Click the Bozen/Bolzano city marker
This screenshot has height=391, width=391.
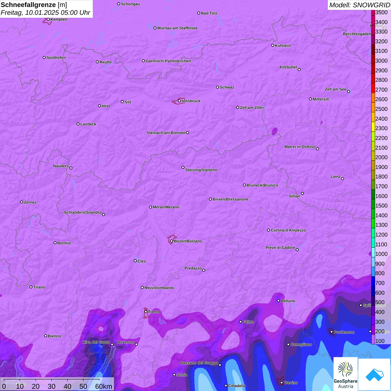pyautogui.click(x=171, y=241)
